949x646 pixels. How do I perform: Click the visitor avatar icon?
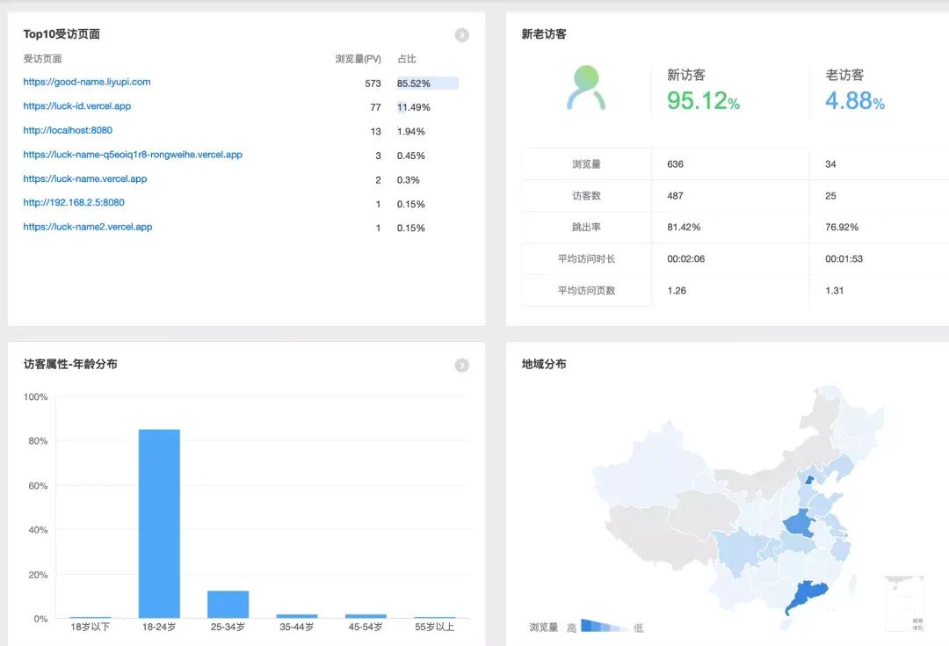[x=586, y=88]
